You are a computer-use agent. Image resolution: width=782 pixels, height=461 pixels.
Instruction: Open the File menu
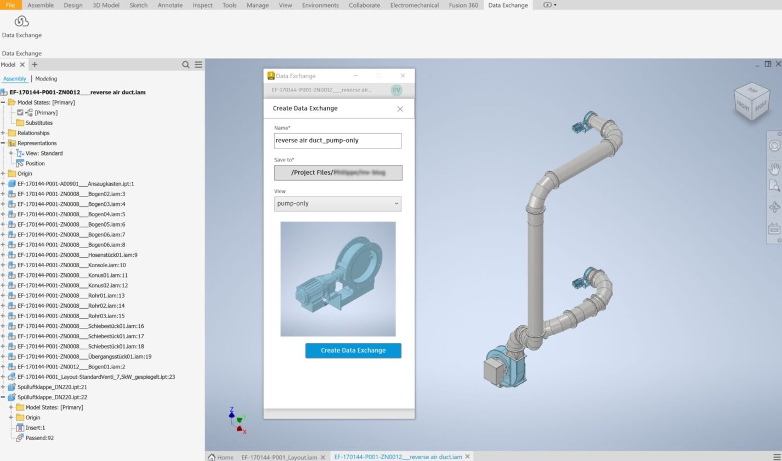point(10,5)
